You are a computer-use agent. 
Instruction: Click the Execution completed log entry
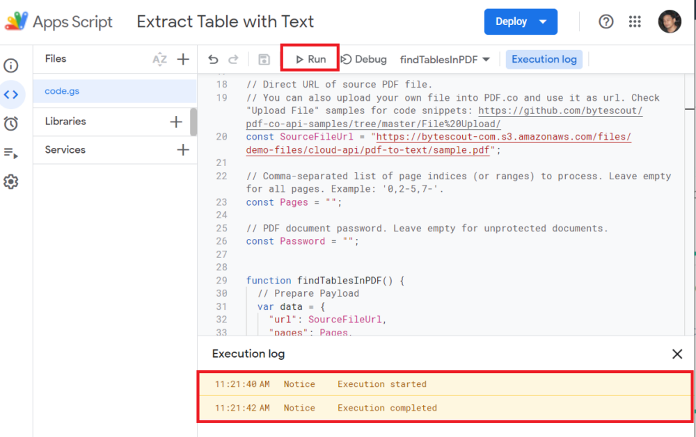[x=445, y=408]
